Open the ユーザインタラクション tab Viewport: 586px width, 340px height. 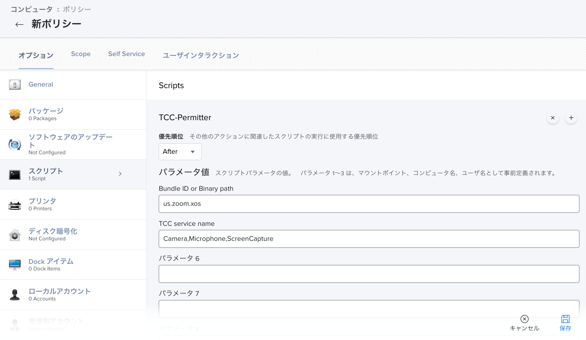[201, 55]
